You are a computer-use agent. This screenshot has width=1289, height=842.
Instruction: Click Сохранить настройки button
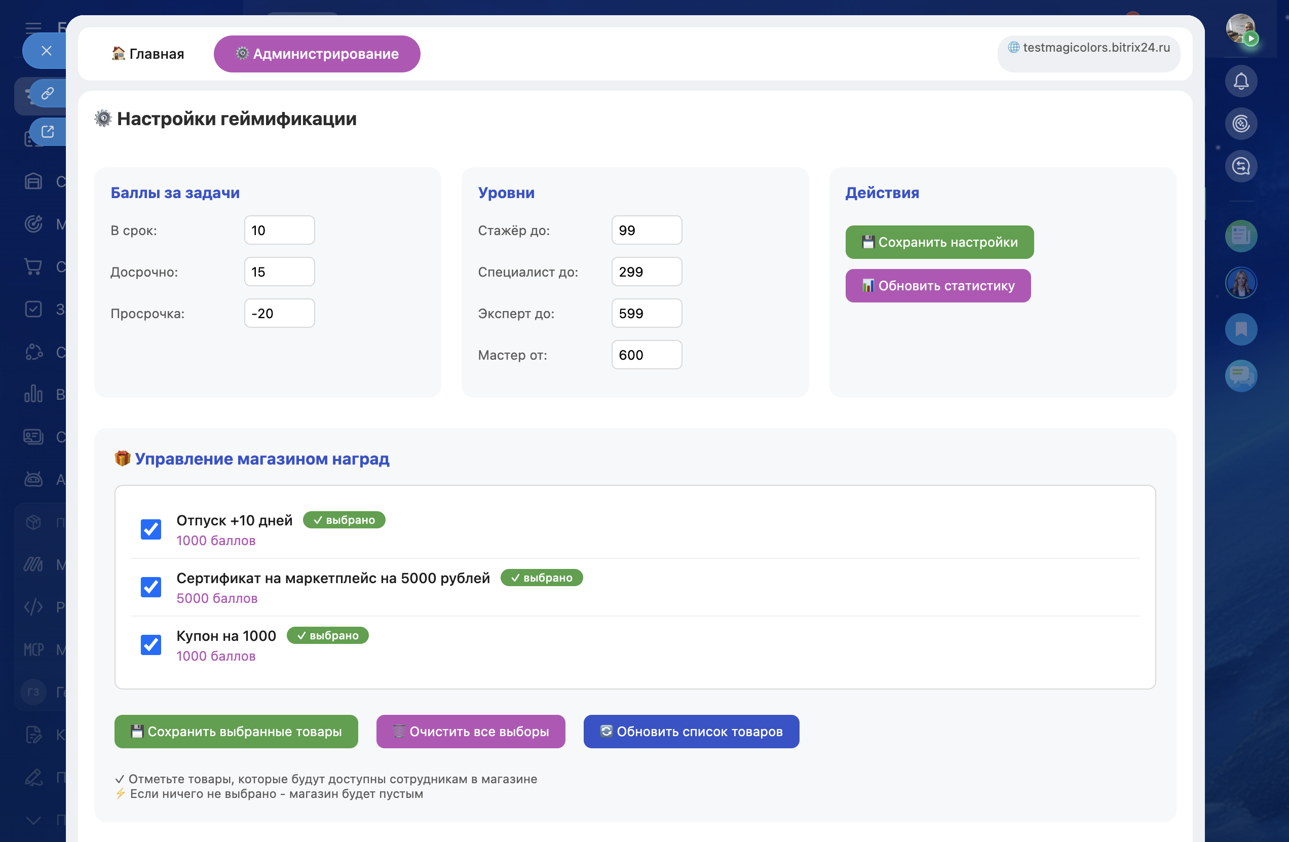pyautogui.click(x=938, y=242)
